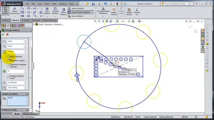Image resolution: width=214 pixels, height=120 pixels.
Task: Click the Convert Entities tool
Action: [55, 11]
